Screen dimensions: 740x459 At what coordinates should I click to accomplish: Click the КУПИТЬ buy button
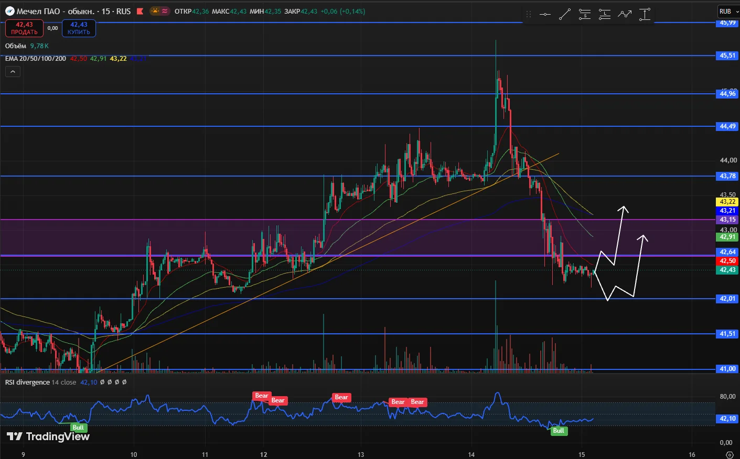point(79,28)
